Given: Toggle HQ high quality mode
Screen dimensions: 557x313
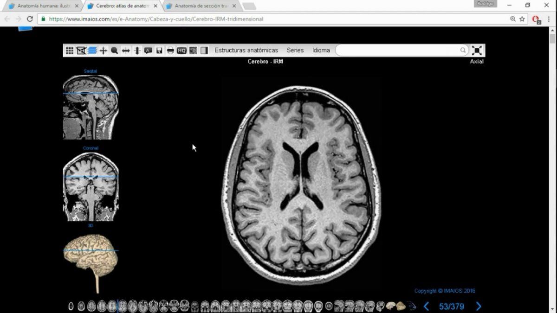Looking at the screenshot, I should click(x=181, y=51).
